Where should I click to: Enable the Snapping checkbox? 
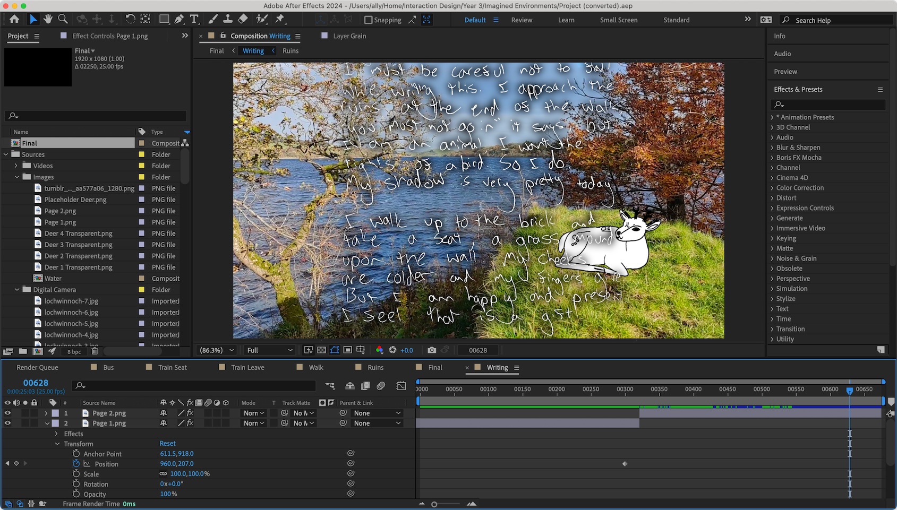click(x=368, y=20)
